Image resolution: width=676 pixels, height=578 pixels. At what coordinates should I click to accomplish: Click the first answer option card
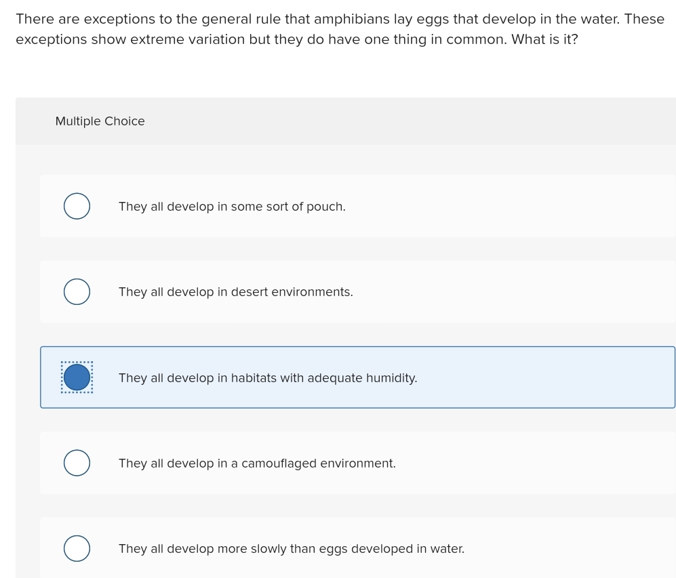pos(357,206)
